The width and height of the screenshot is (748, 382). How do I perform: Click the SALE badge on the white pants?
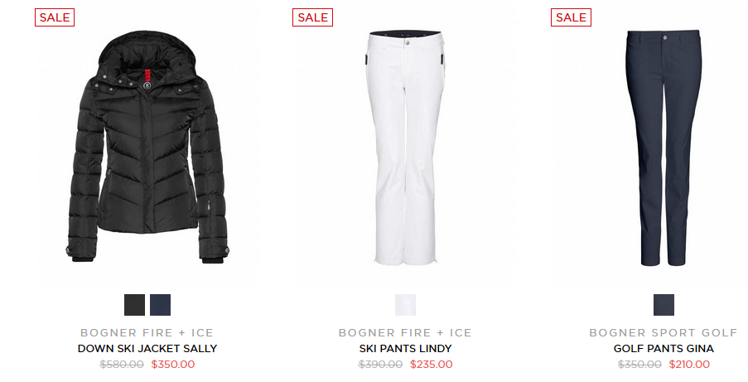click(312, 17)
